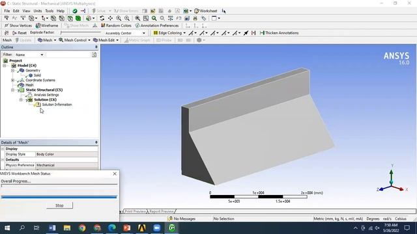Click the Show Edge Direction arrow icon

(246, 33)
